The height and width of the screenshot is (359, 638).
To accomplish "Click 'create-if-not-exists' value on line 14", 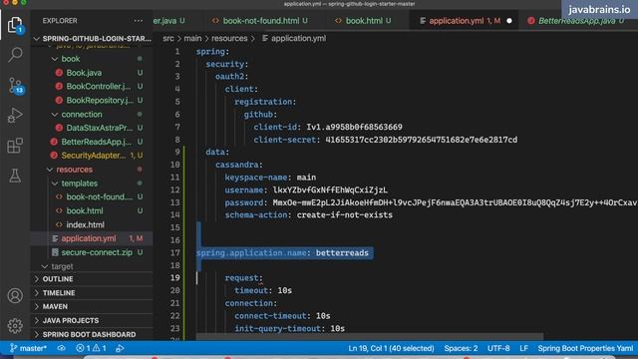I will (345, 215).
